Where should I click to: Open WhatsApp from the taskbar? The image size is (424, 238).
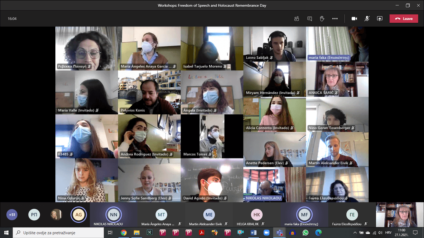305,233
